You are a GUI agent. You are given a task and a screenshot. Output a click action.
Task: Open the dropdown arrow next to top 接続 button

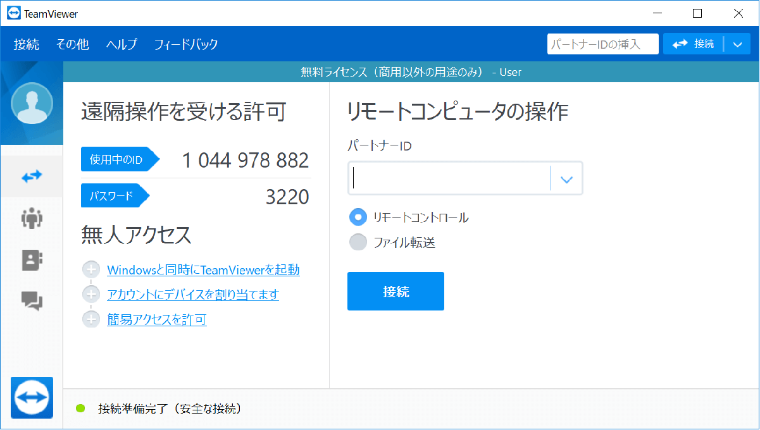pyautogui.click(x=737, y=44)
